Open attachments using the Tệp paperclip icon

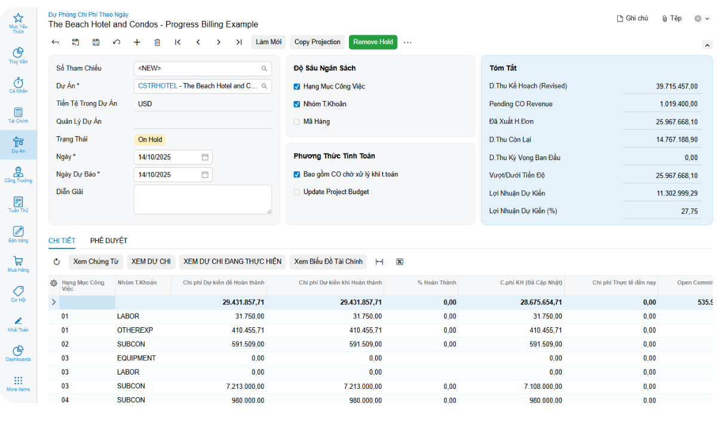tap(664, 18)
